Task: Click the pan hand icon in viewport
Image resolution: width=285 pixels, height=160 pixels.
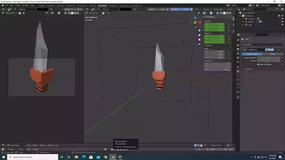Action: coord(199,35)
